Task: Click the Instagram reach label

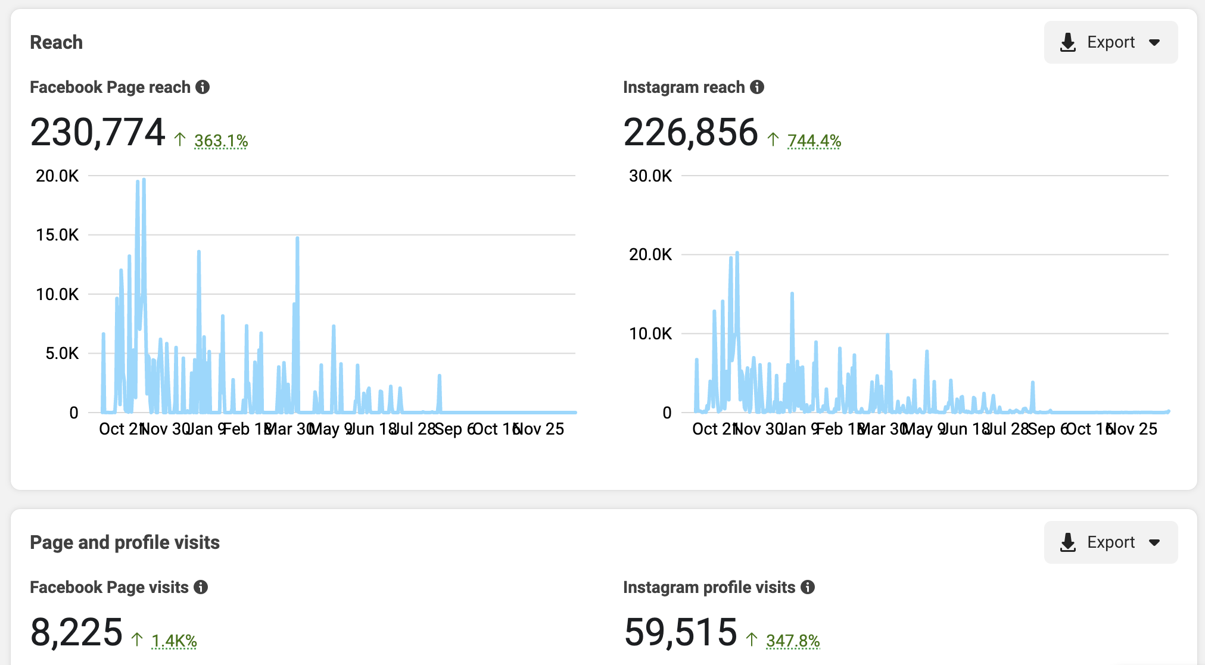Action: tap(684, 87)
